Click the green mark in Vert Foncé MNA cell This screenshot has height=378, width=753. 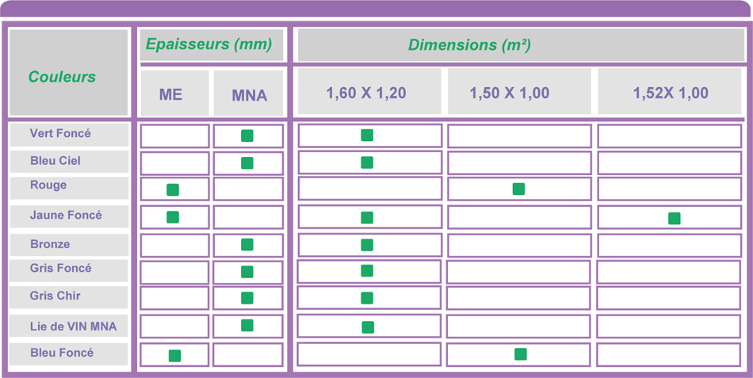coord(247,136)
